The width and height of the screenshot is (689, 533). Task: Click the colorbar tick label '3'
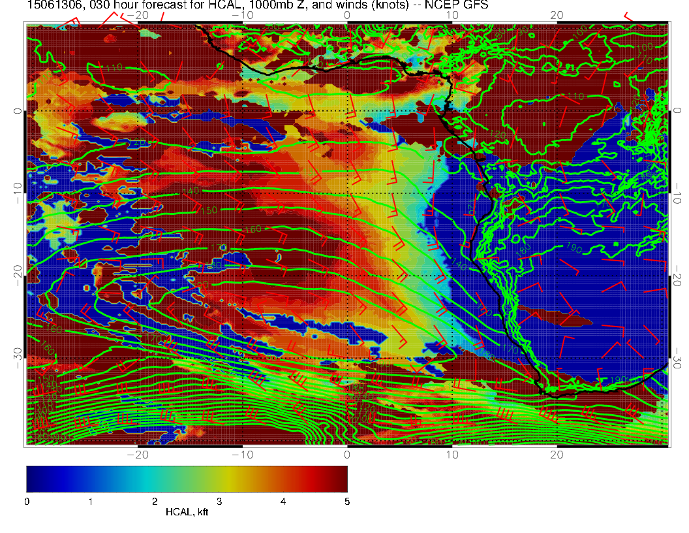tap(219, 502)
